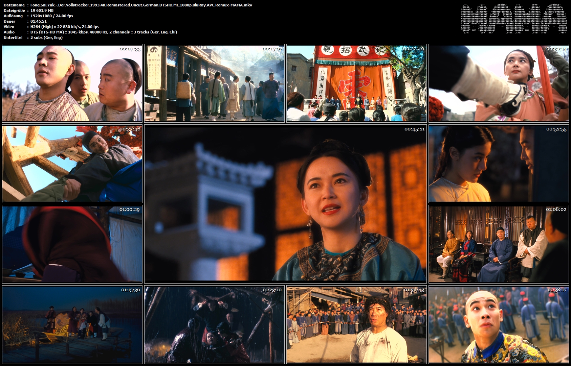Select the night dock thumbnail at 01:15:36
571x366 pixels.
72,324
